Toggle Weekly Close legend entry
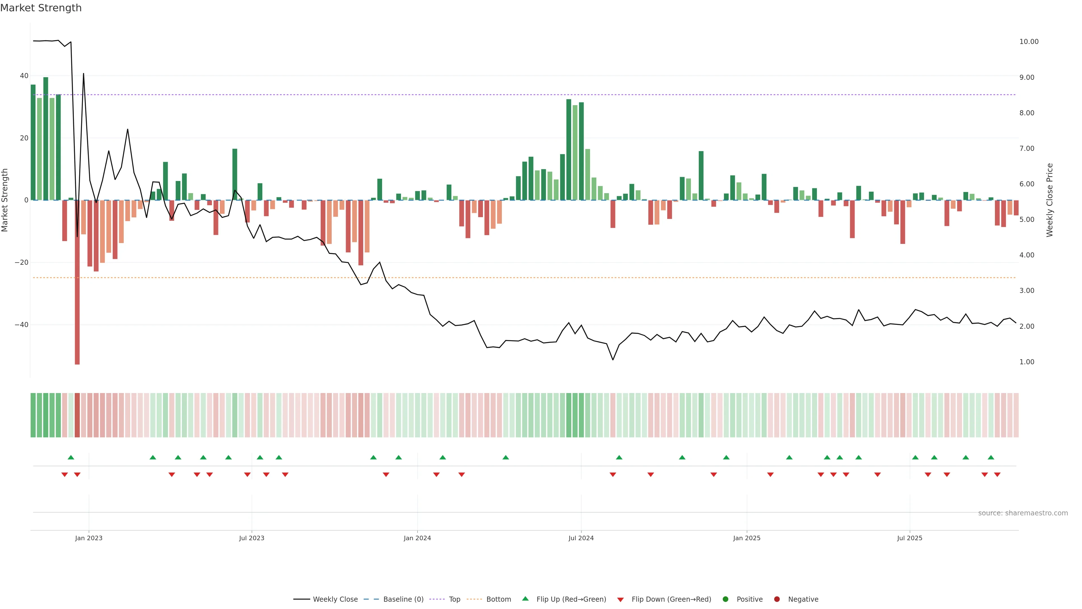 (335, 599)
